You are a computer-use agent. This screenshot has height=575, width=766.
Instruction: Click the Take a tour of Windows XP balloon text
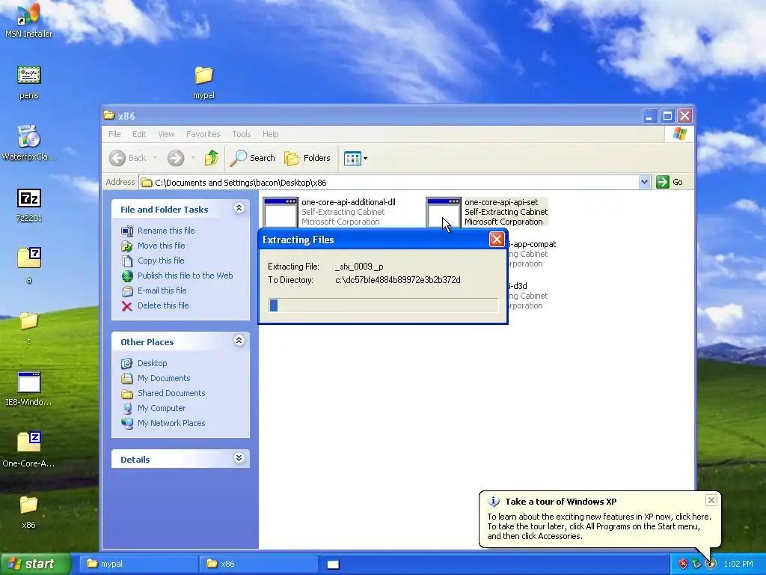[561, 502]
